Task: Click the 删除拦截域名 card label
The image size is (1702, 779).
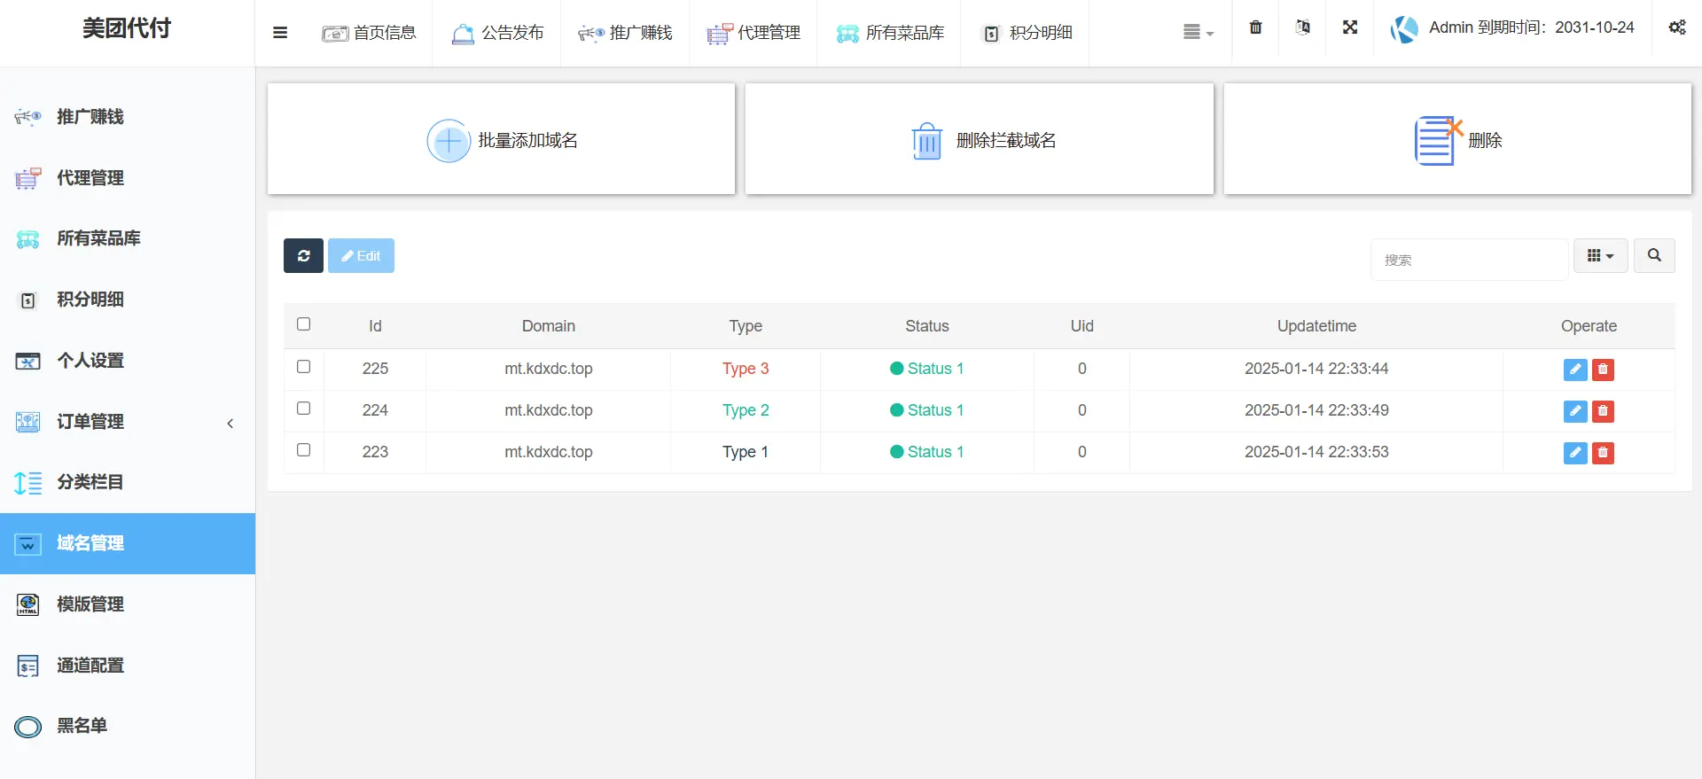Action: point(1006,141)
